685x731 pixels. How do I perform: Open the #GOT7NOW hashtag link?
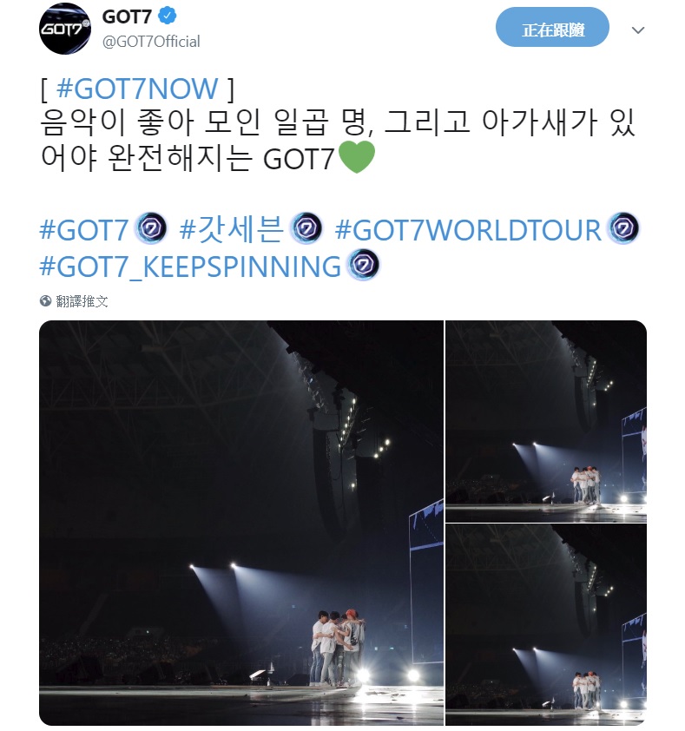point(137,89)
